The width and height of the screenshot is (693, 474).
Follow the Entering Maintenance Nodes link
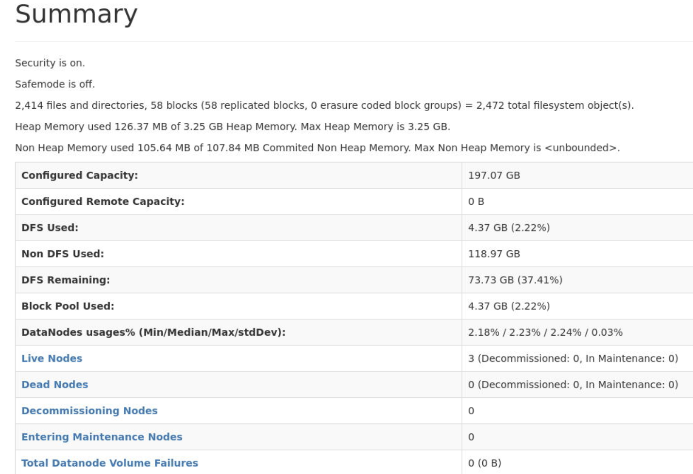coord(101,437)
